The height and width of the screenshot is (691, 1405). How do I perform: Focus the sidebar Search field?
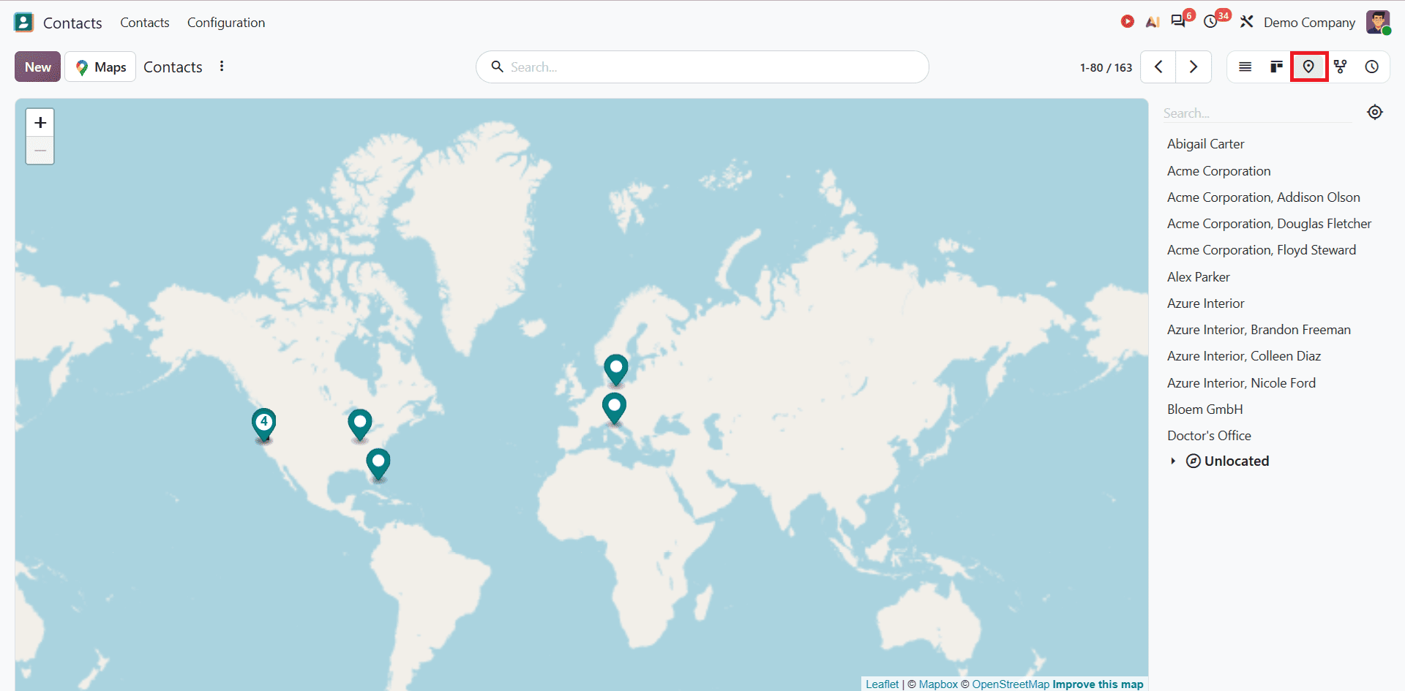tap(1257, 113)
